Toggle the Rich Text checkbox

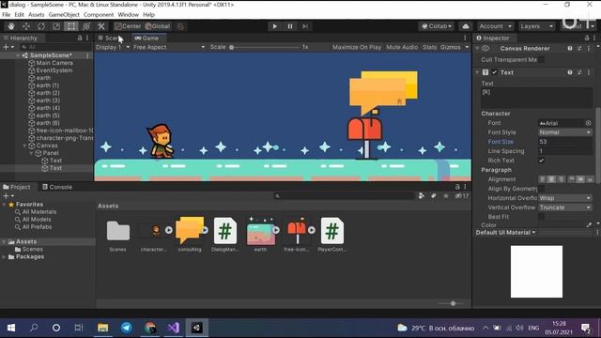tap(541, 161)
